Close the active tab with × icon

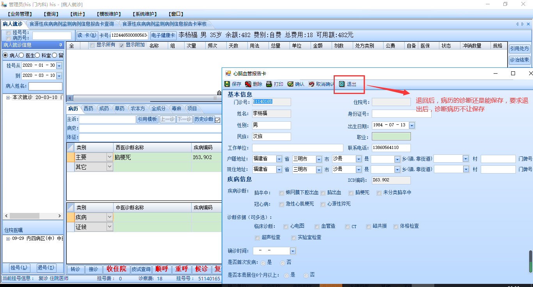click(528, 24)
